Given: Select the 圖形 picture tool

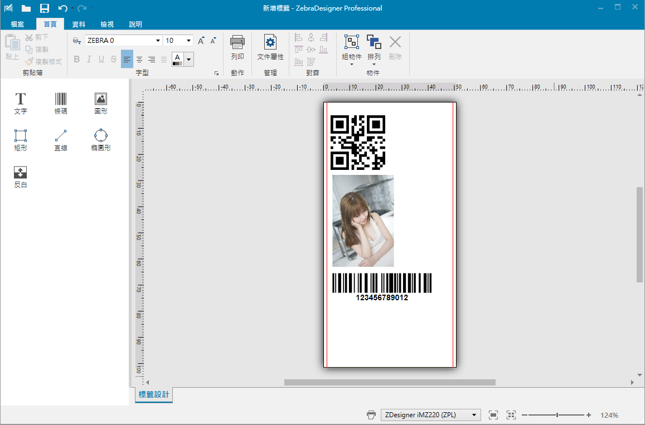Looking at the screenshot, I should tap(101, 103).
